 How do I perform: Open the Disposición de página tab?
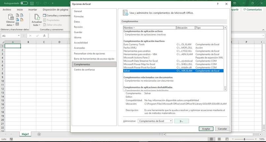tap(55, 10)
